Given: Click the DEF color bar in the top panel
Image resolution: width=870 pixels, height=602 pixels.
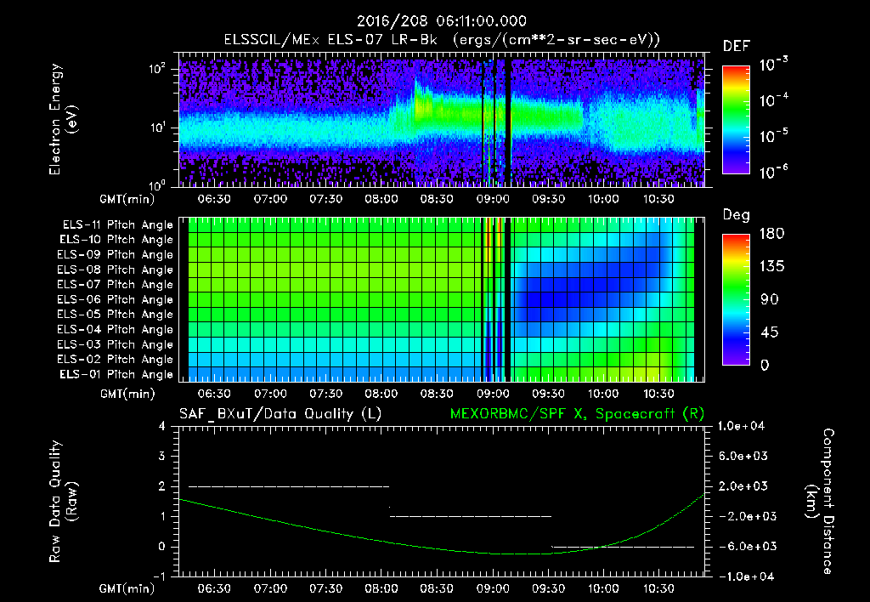Looking at the screenshot, I should click(x=736, y=120).
